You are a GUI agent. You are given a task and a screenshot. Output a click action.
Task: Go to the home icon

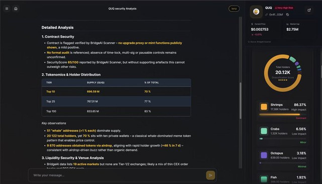(16, 9)
